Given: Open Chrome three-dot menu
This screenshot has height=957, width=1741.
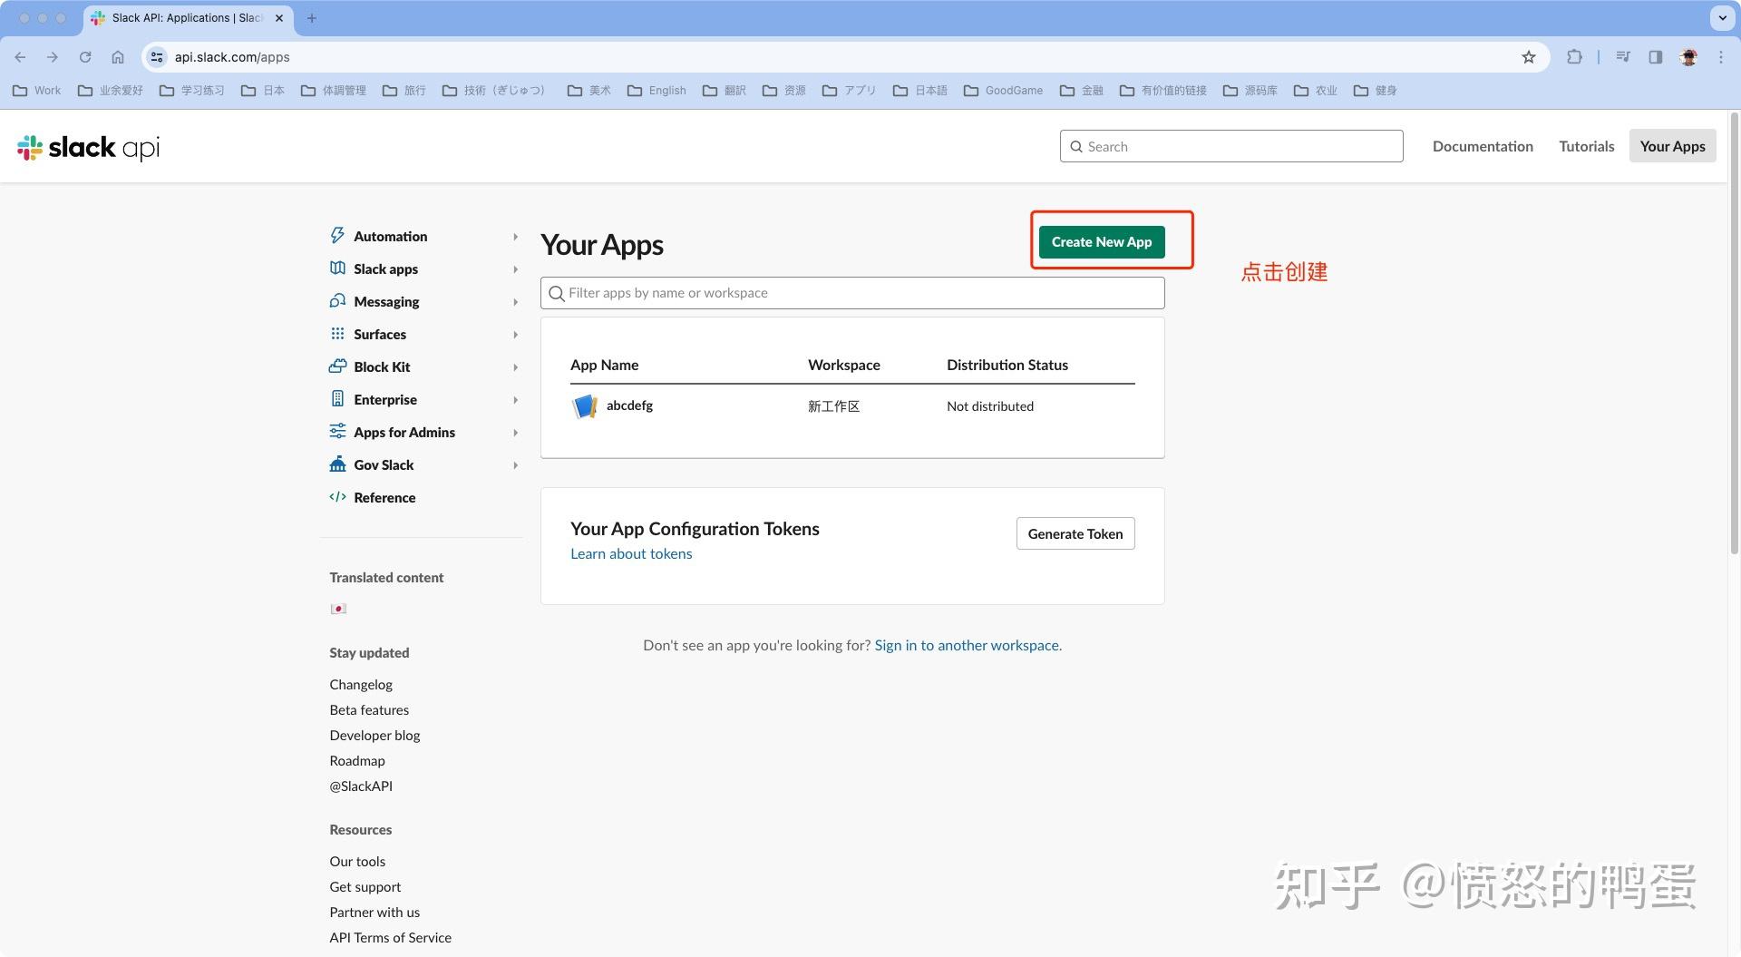Looking at the screenshot, I should point(1721,57).
